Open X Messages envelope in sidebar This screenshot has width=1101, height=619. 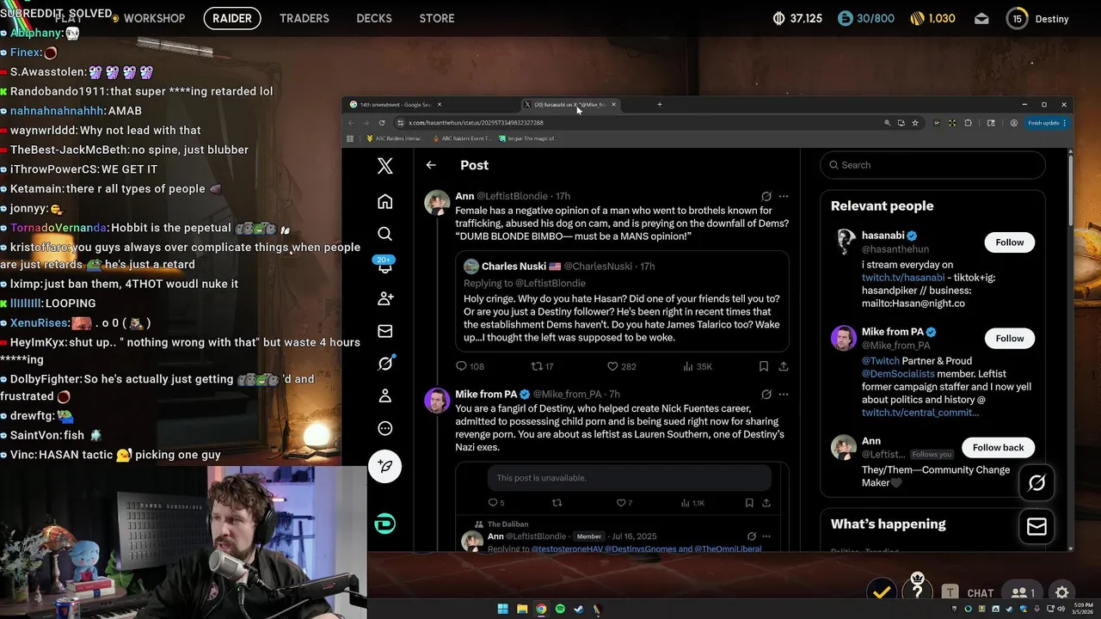point(384,331)
